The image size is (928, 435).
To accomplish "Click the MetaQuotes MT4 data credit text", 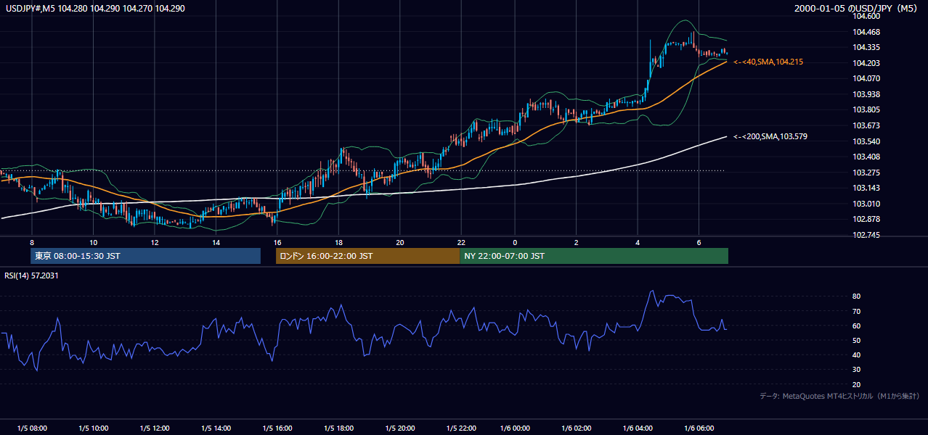I will coord(839,396).
